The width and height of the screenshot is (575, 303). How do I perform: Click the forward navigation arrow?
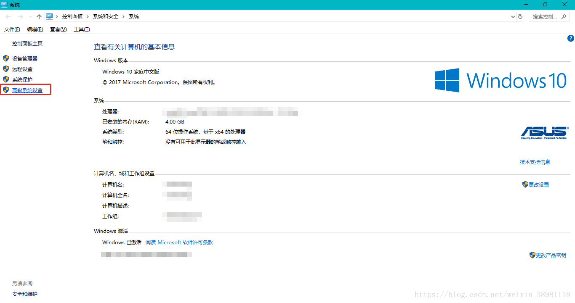click(x=20, y=16)
